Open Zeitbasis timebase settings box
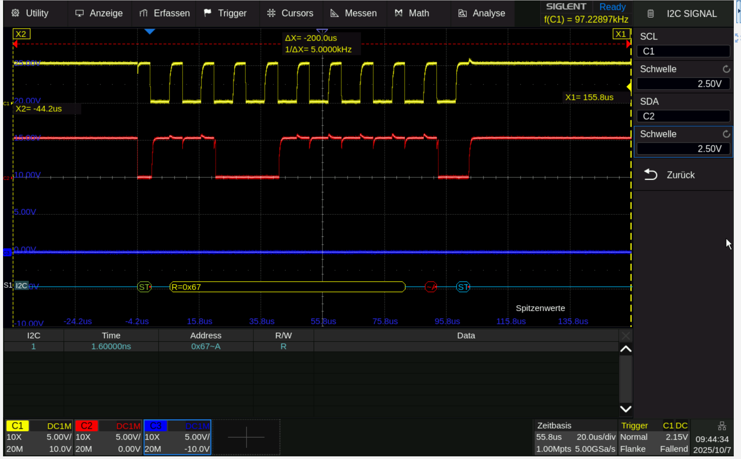 [575, 437]
